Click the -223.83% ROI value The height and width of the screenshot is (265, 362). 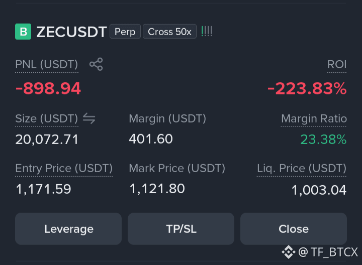[x=307, y=88]
